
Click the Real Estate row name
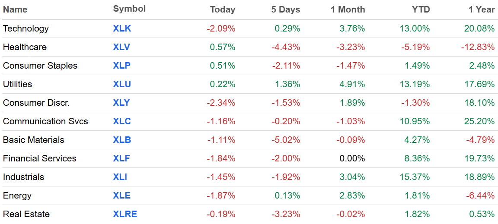[x=26, y=215]
